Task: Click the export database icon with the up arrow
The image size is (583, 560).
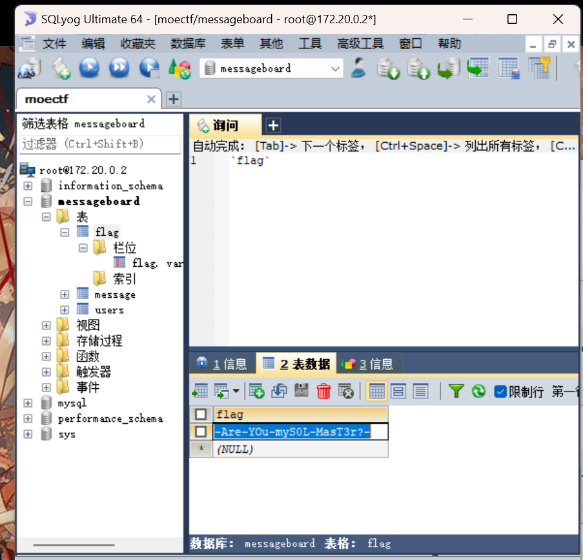Action: (x=418, y=68)
